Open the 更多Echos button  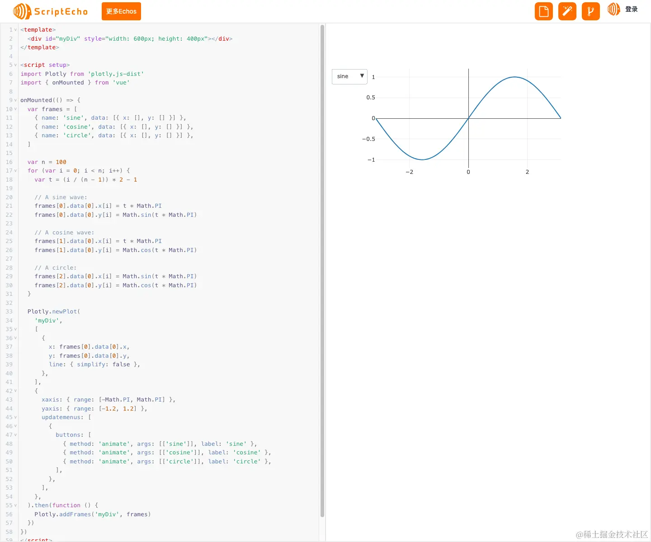(121, 11)
